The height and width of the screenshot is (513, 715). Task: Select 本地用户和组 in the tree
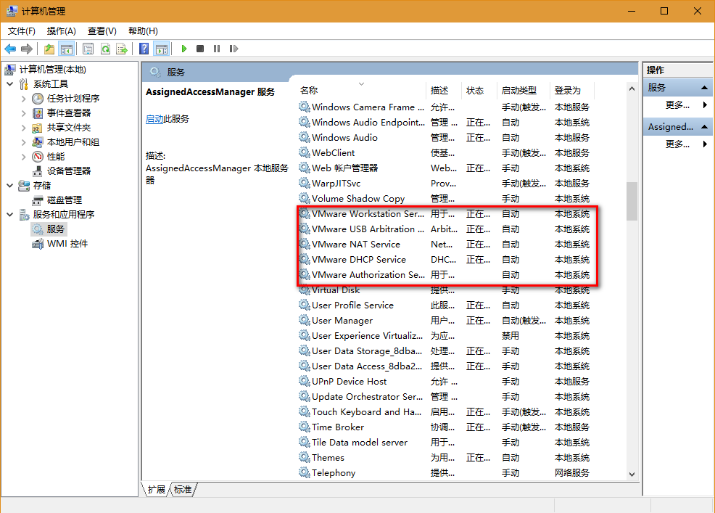pos(73,142)
